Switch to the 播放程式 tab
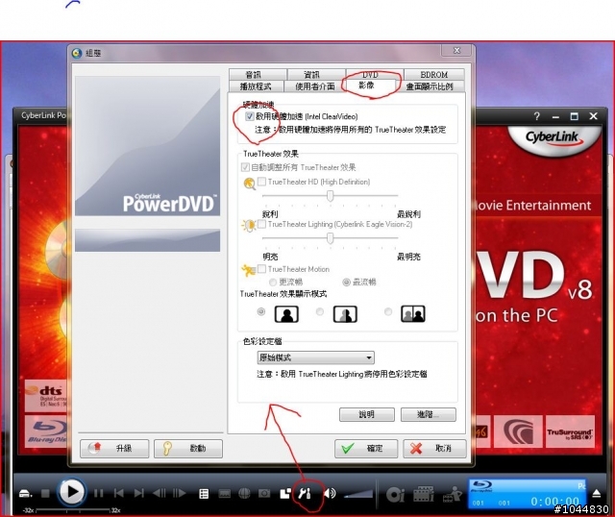Screen dimensions: 615x517 (x=256, y=86)
